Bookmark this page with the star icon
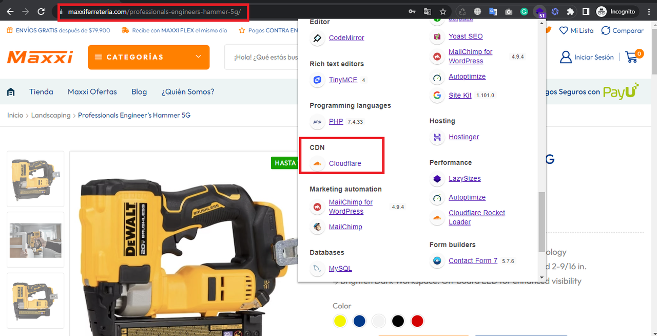 tap(442, 11)
